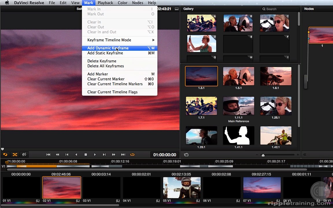
Task: Select album still C thumbnail
Action: pos(274,23)
